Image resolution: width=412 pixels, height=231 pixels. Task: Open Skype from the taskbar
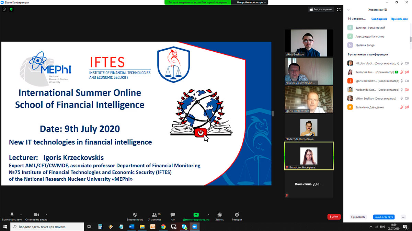[x=184, y=227]
